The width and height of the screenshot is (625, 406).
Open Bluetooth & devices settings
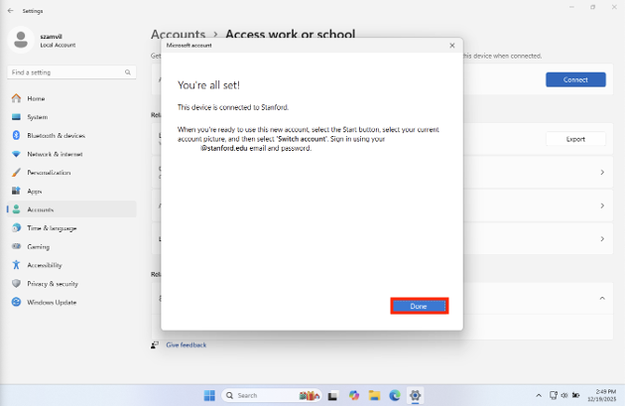point(71,136)
